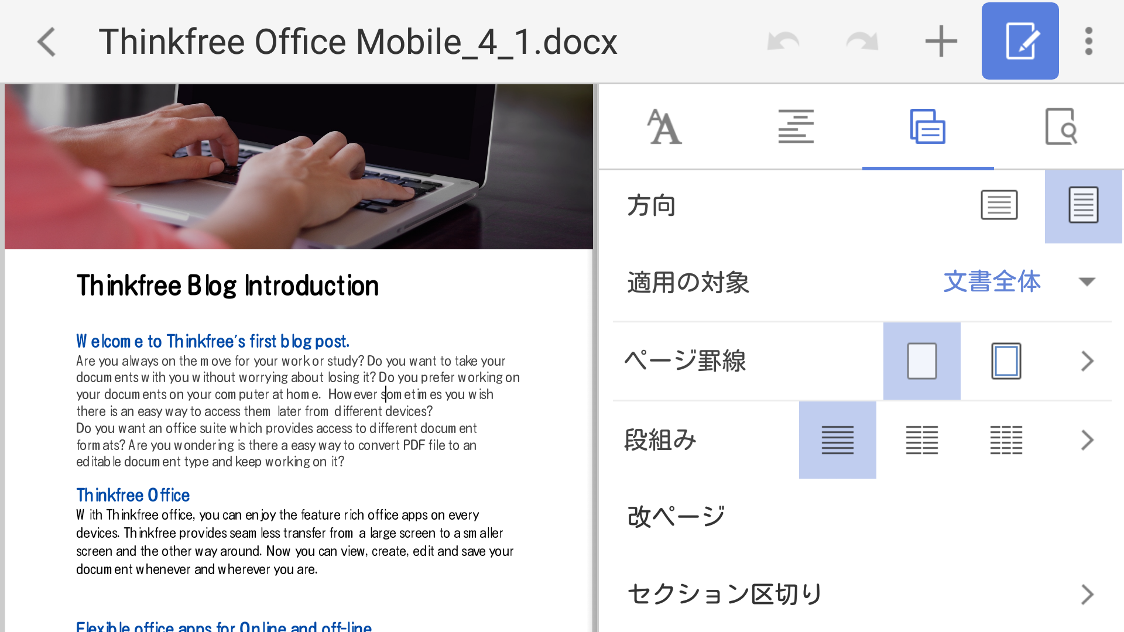Open the three-dot overflow menu
The height and width of the screenshot is (632, 1124).
point(1089,42)
